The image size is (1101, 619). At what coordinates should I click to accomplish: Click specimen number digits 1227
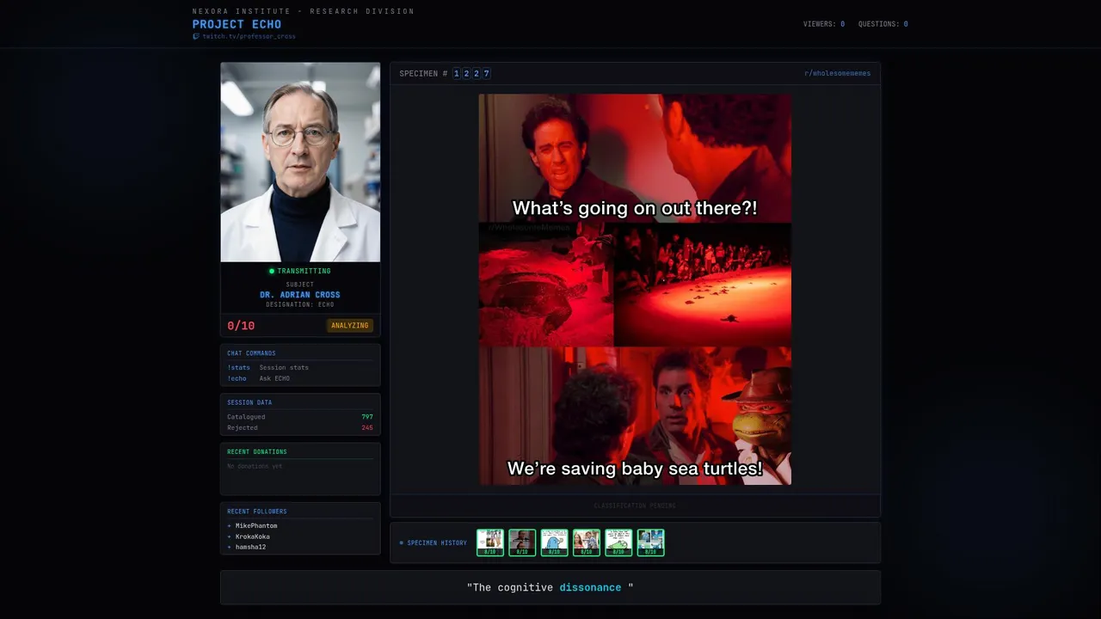click(471, 74)
